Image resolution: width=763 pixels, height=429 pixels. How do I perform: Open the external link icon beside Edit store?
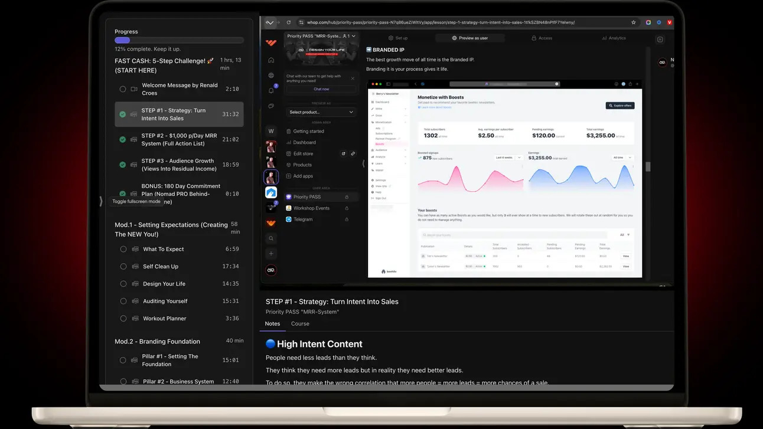pos(344,154)
